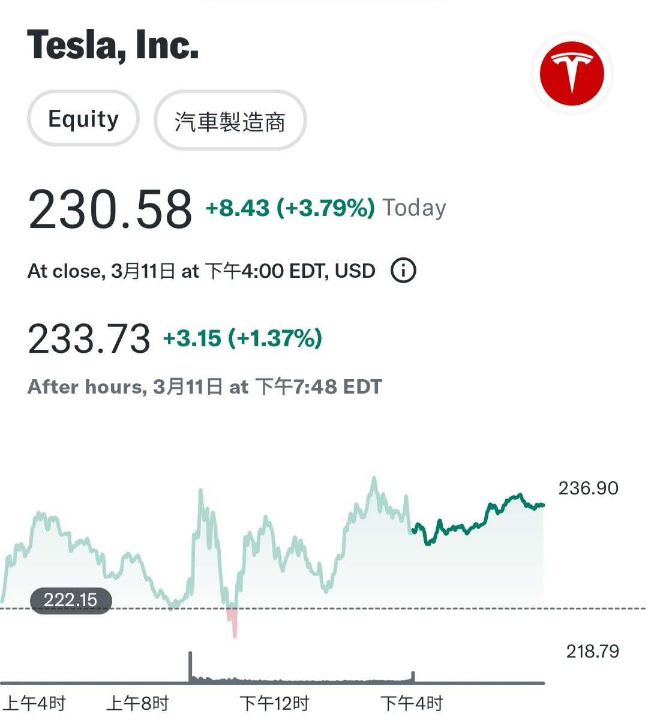Tap the 上午4时 time axis label

click(x=35, y=703)
